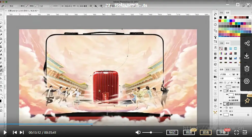The width and height of the screenshot is (252, 137).
Task: Click the trash delete icon
Action: pyautogui.click(x=247, y=68)
